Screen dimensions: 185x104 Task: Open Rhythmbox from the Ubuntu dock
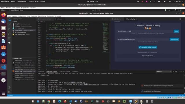point(3,34)
